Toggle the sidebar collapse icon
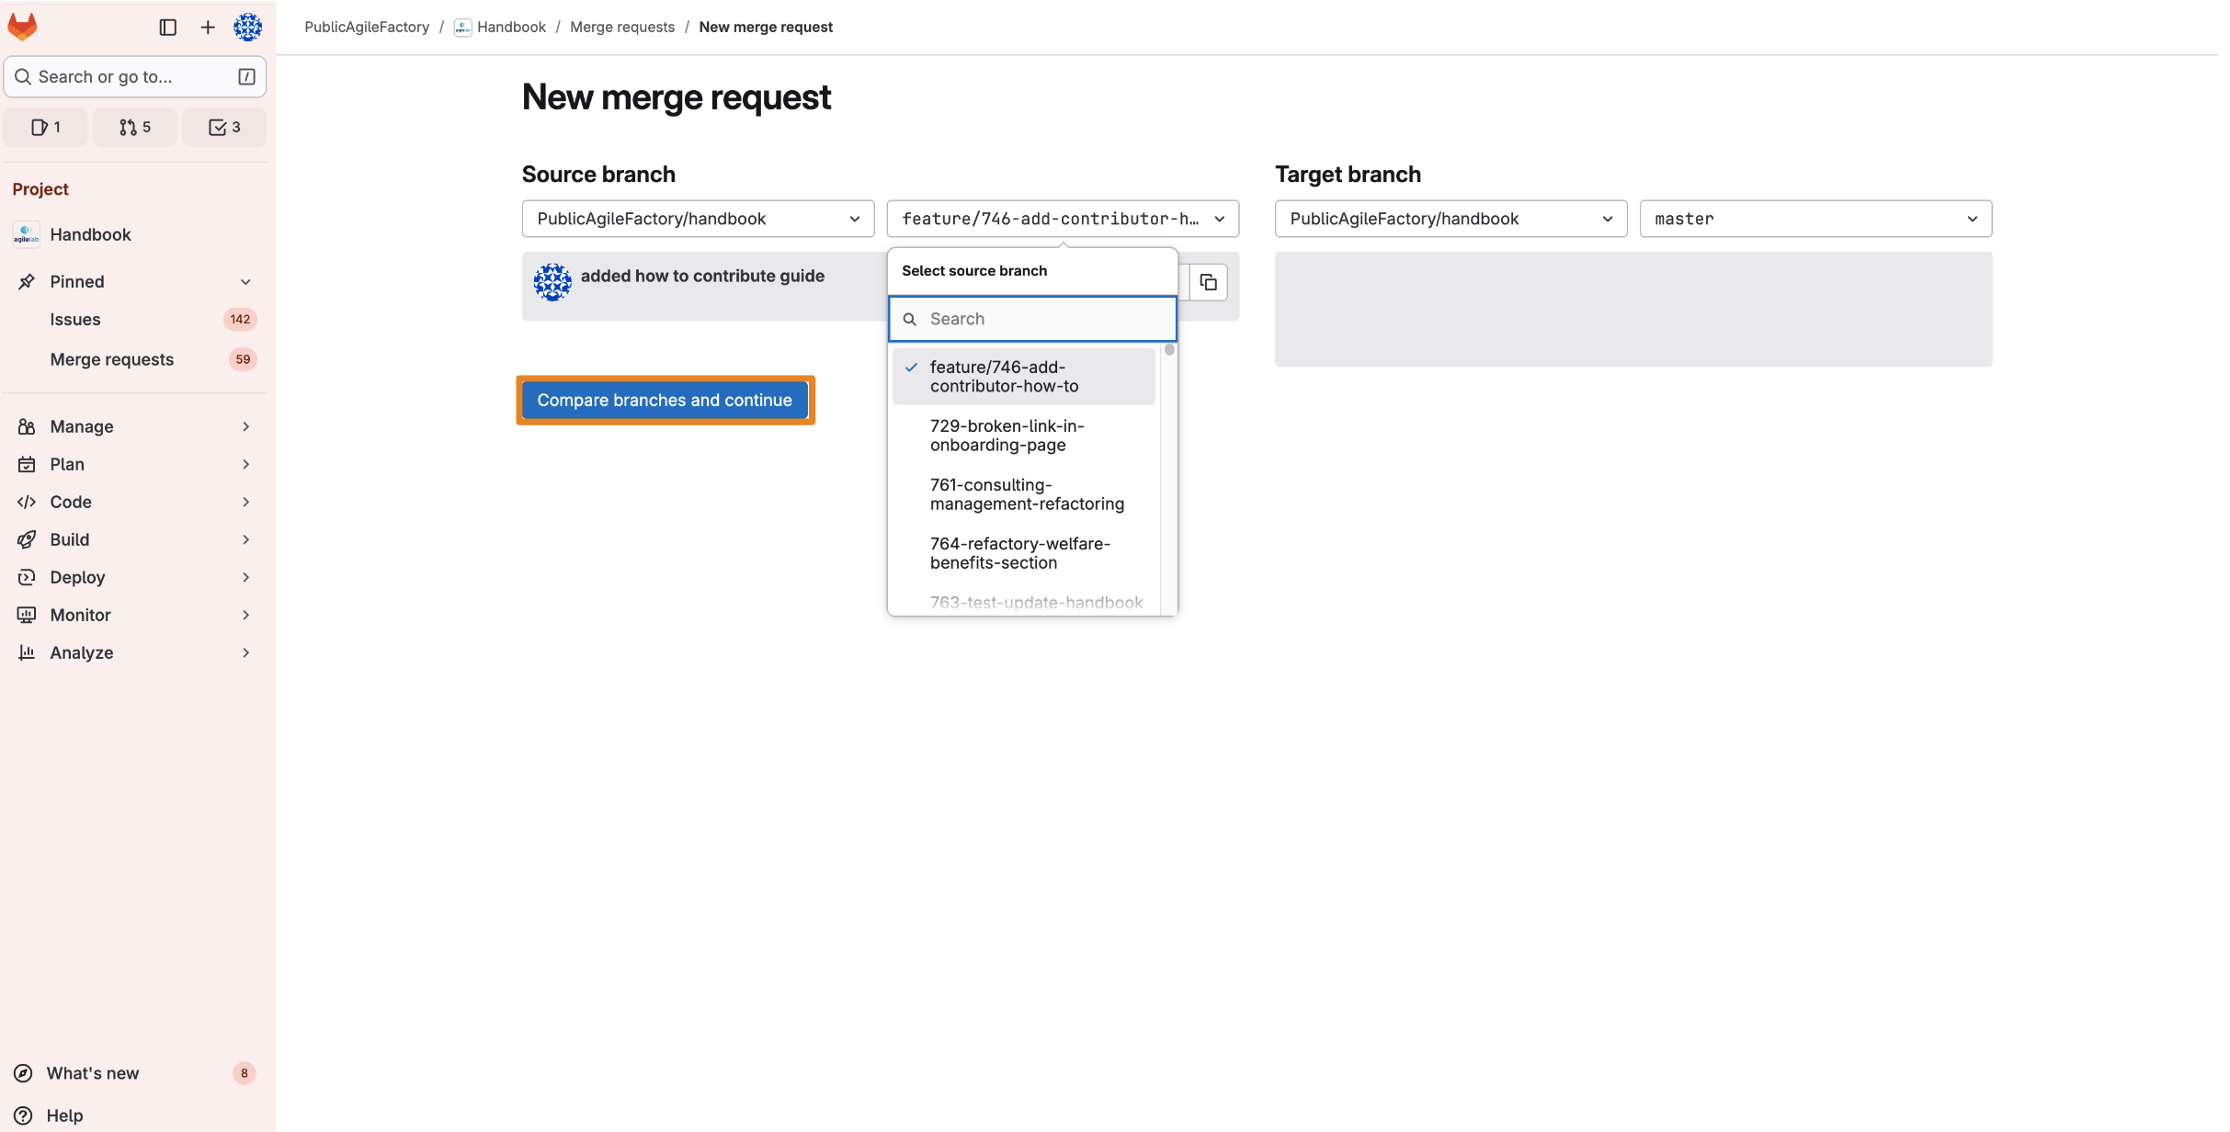 pos(167,28)
